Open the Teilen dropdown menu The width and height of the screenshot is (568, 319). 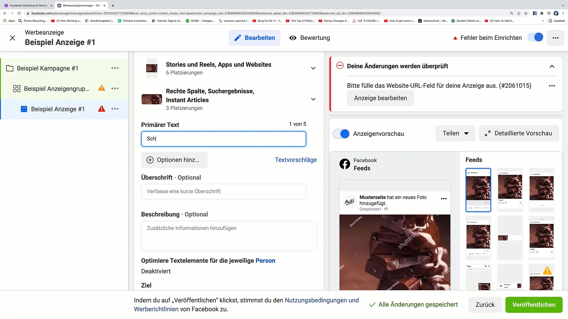(x=455, y=133)
